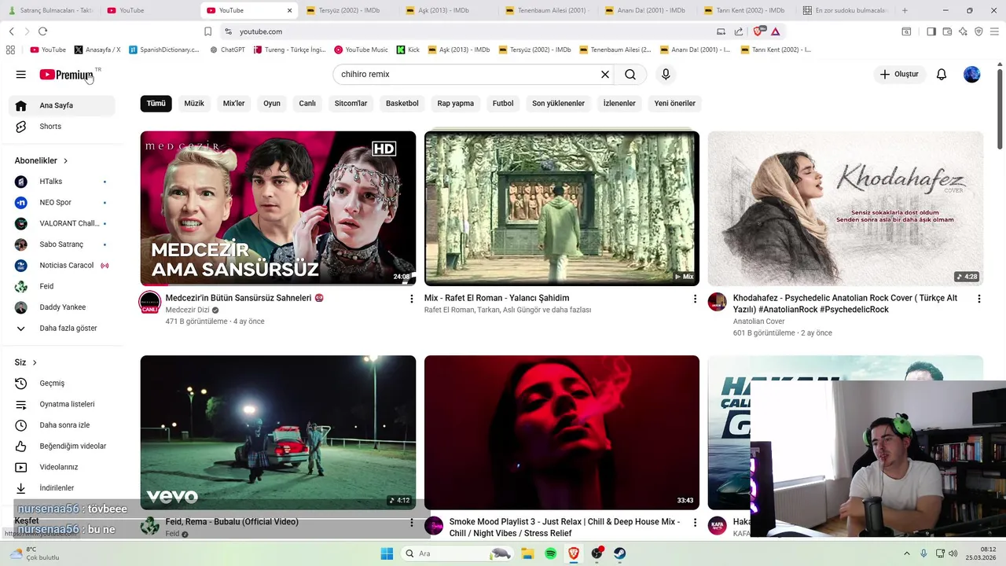Click the chihiro remix search field
1006x566 pixels.
(x=468, y=74)
